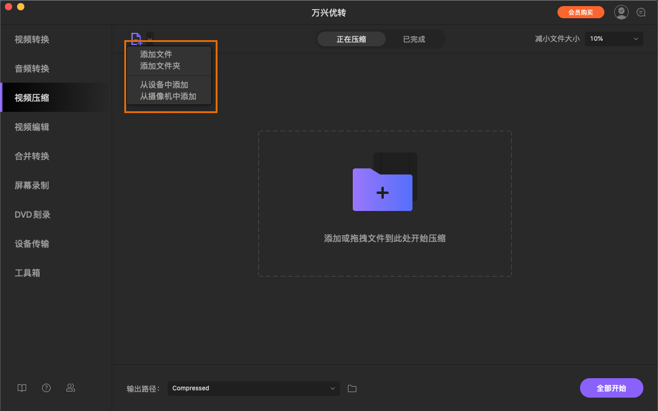Click the 会员购买 button
This screenshot has width=658, height=411.
click(581, 12)
